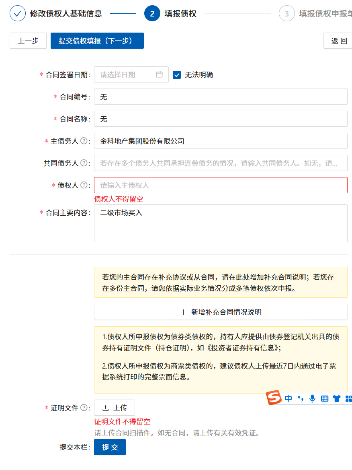Click help icon next to 共同债务人
This screenshot has width=352, height=470.
point(84,163)
